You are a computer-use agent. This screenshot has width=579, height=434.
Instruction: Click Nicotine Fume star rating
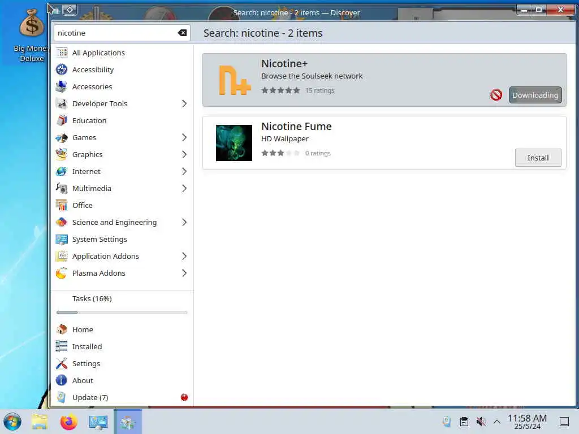280,153
